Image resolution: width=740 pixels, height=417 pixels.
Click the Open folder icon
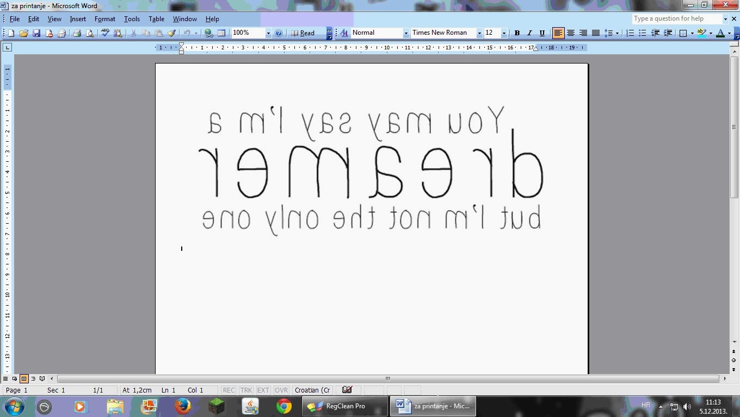23,33
